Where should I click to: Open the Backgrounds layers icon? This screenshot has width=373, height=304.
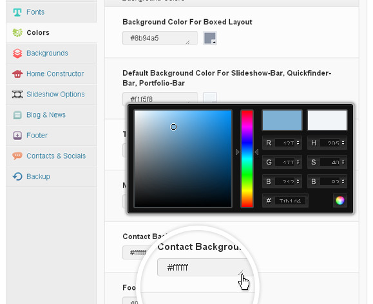click(17, 53)
